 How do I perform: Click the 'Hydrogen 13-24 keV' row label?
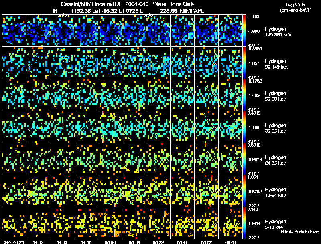[276, 192]
